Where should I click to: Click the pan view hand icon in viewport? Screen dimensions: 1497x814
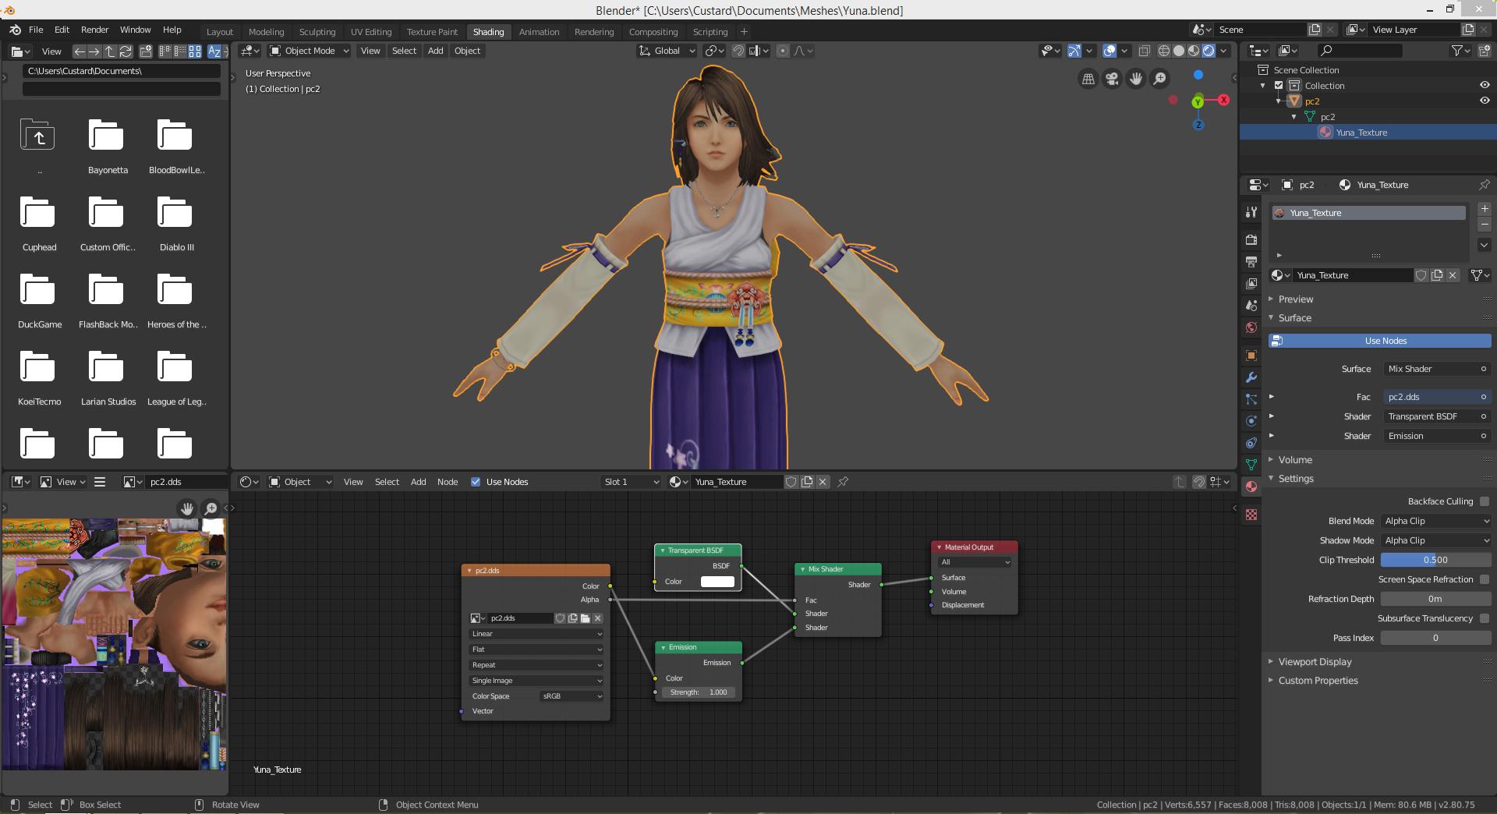coord(1136,79)
